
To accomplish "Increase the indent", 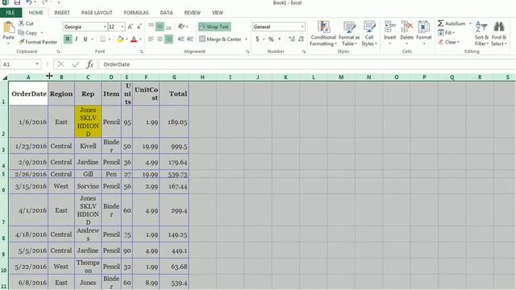I will [190, 39].
